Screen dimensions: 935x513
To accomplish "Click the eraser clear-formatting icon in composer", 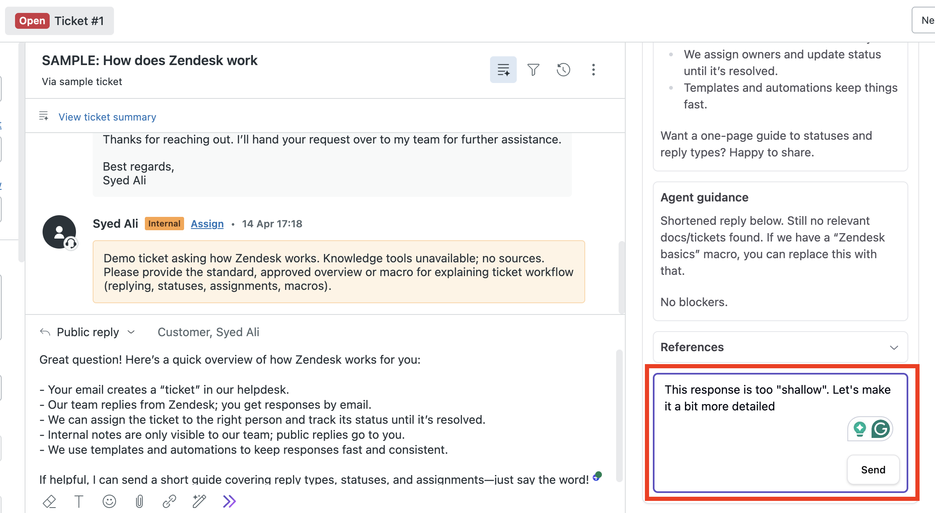I will [x=49, y=501].
